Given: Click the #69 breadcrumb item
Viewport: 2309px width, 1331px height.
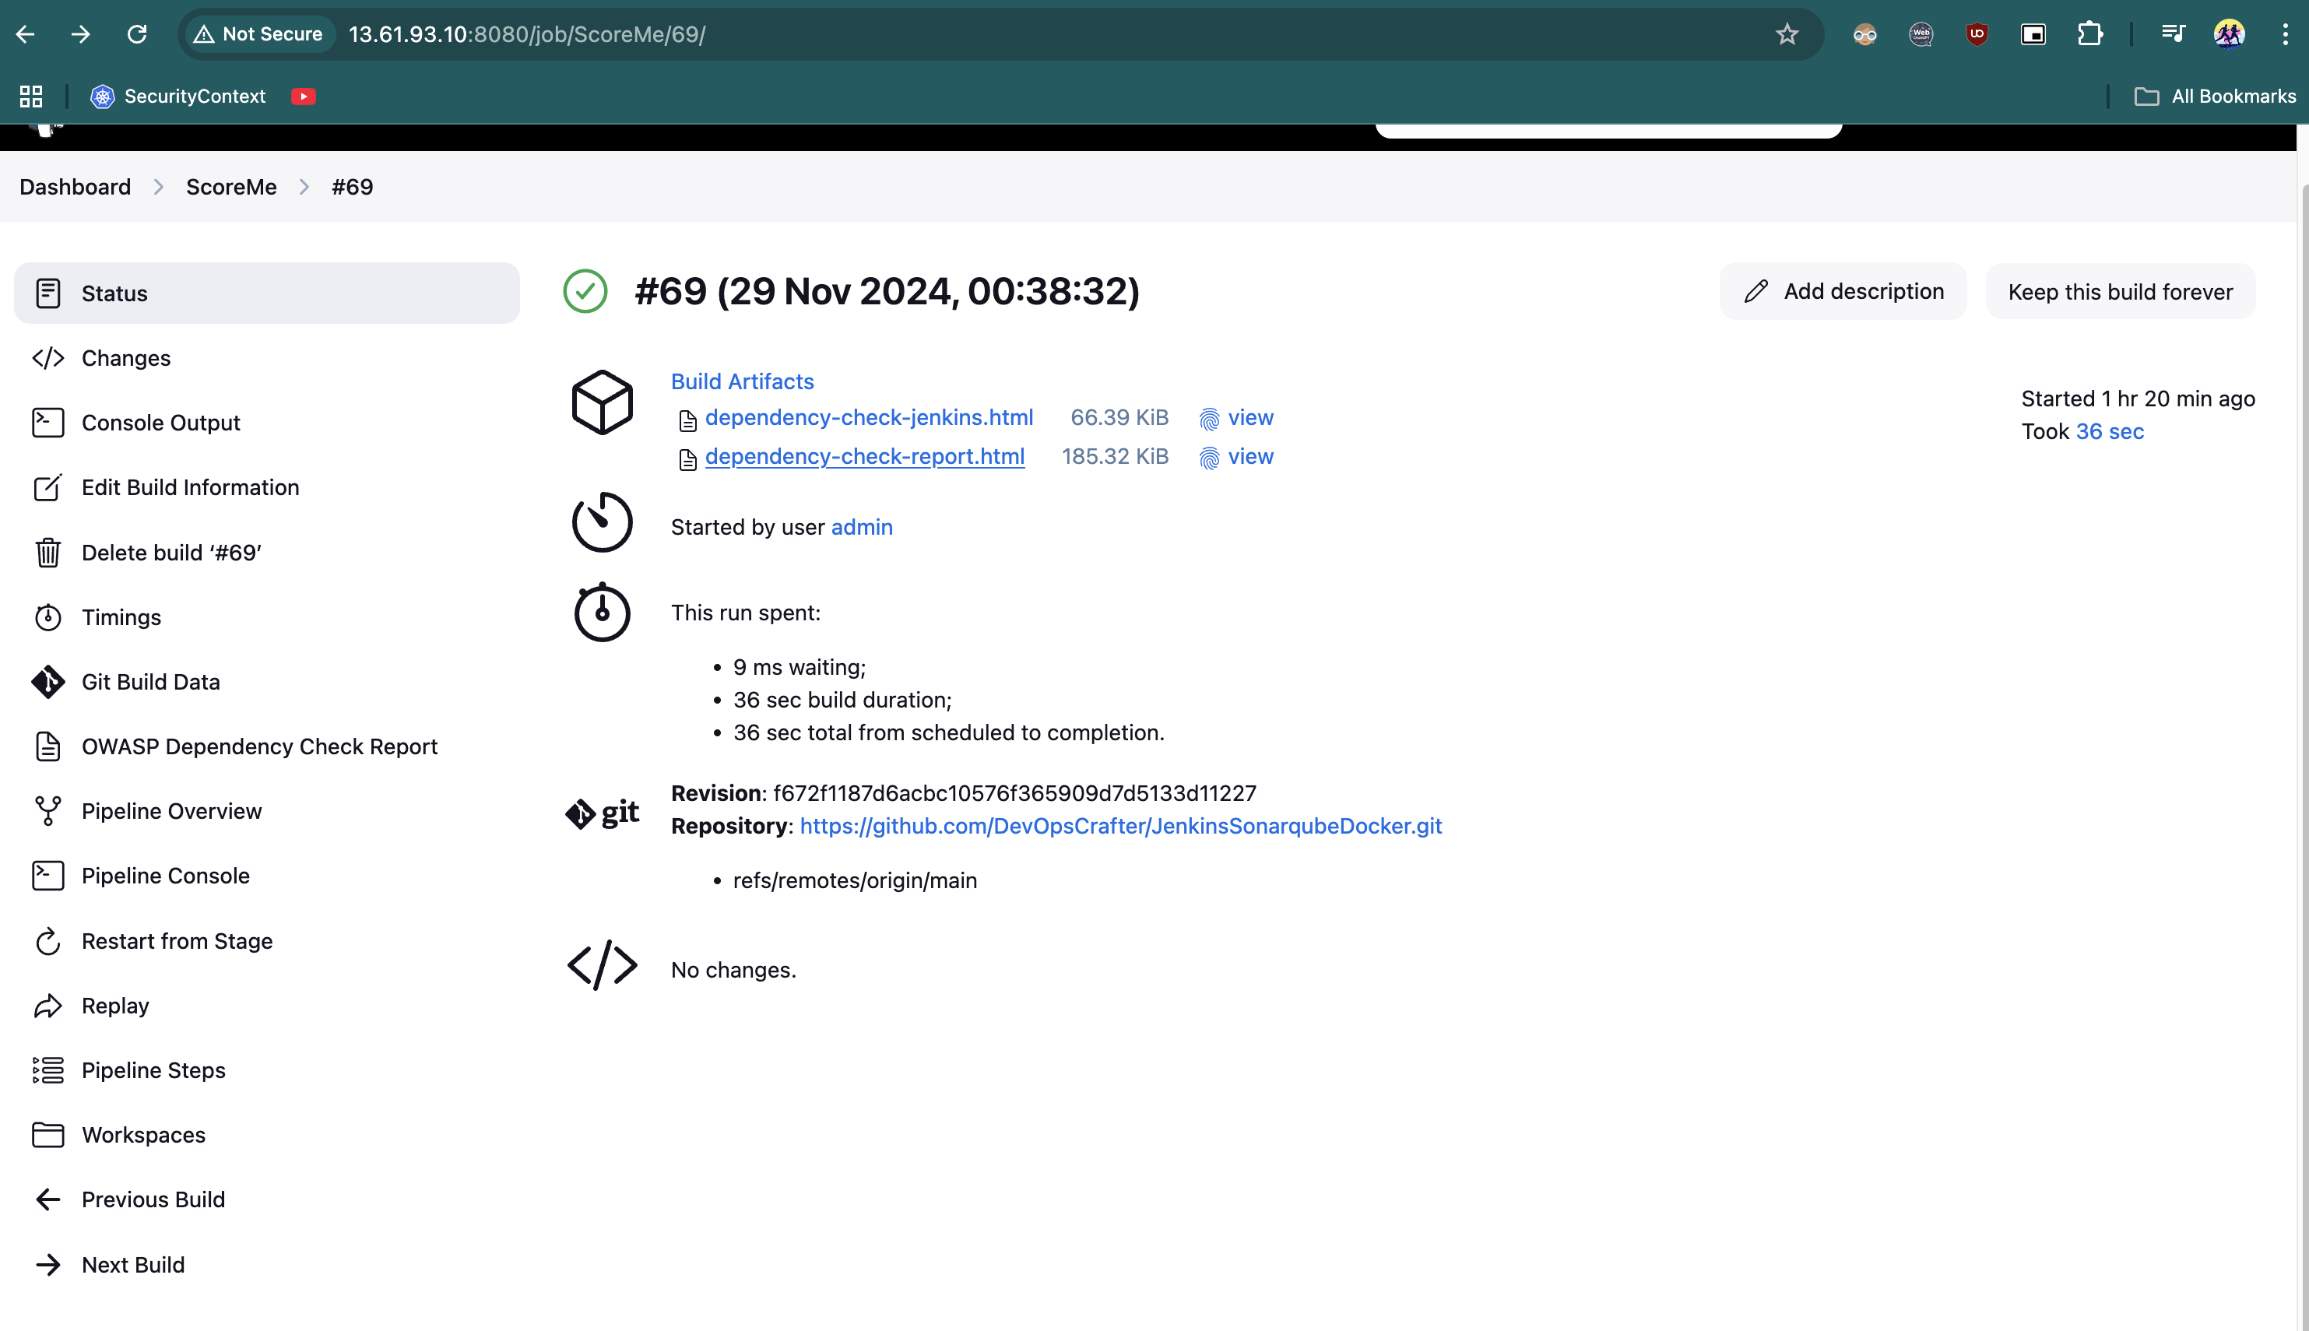Looking at the screenshot, I should (352, 187).
